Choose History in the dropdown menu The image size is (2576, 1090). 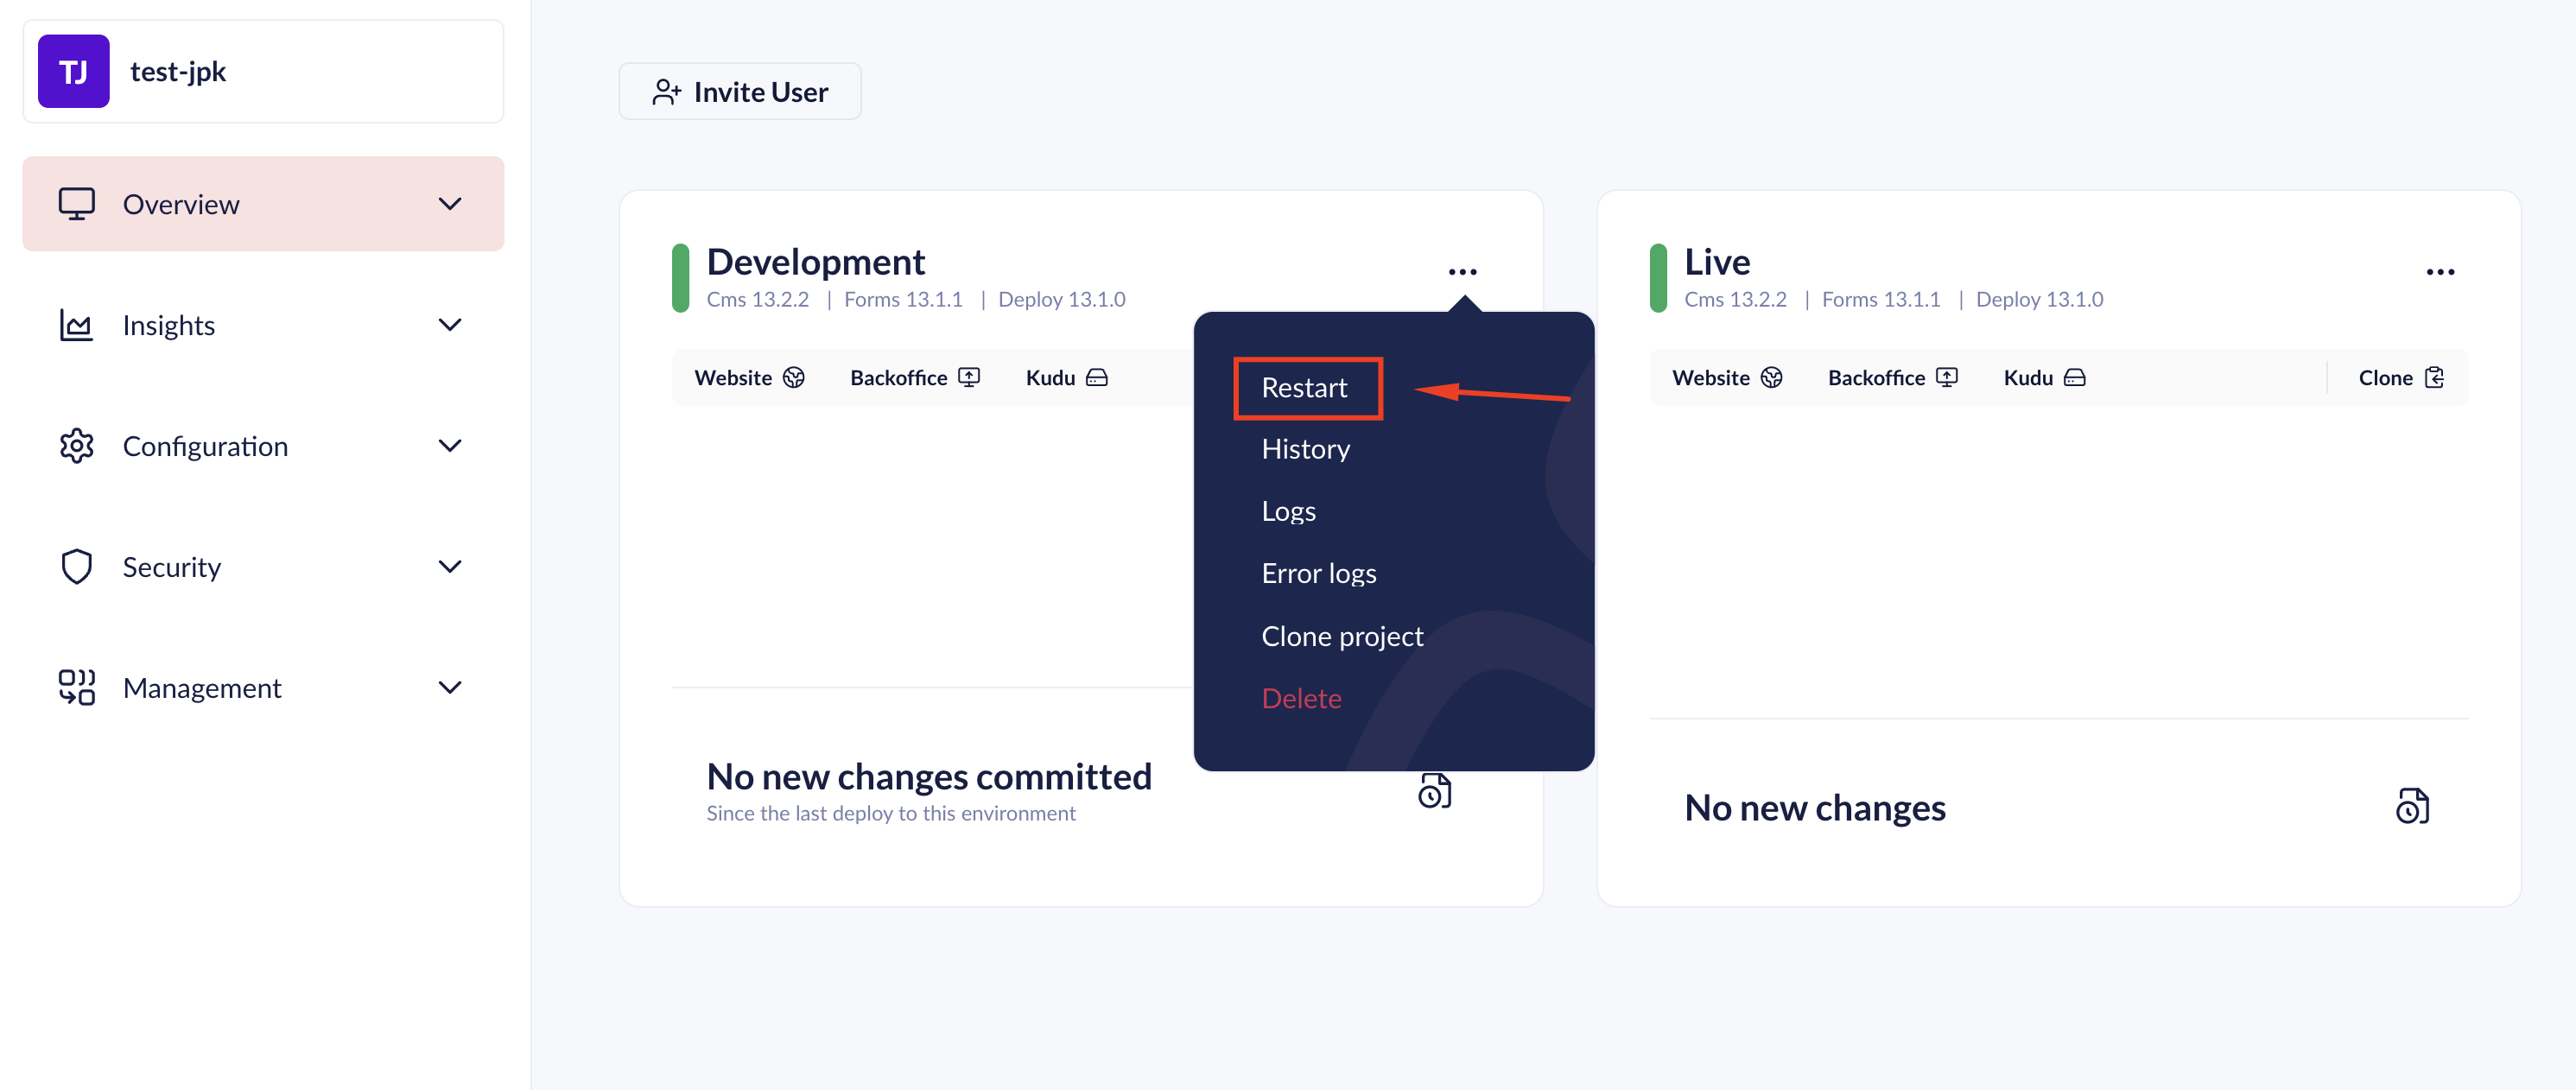[x=1305, y=450]
